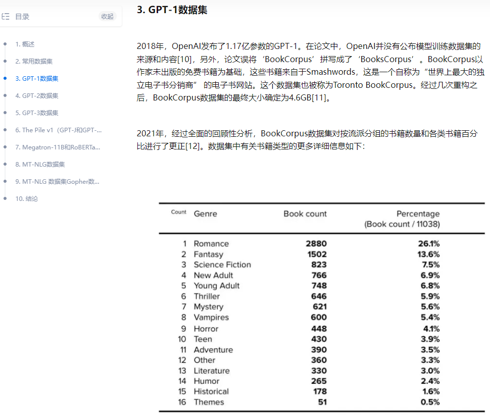The image size is (490, 415).
Task: Click book count value 330
Action: [319, 371]
